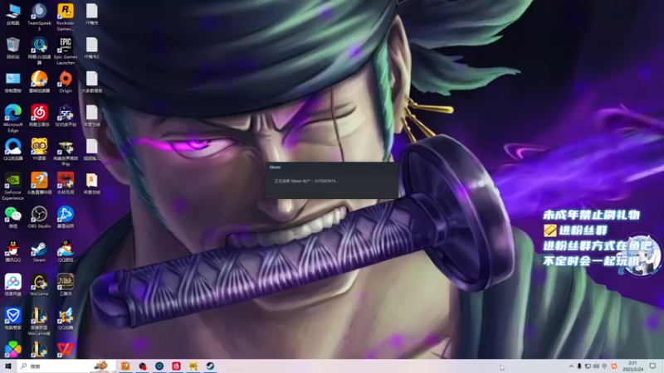Viewport: 664px width, 373px height.
Task: Open the Steam icon in taskbar
Action: [x=210, y=366]
